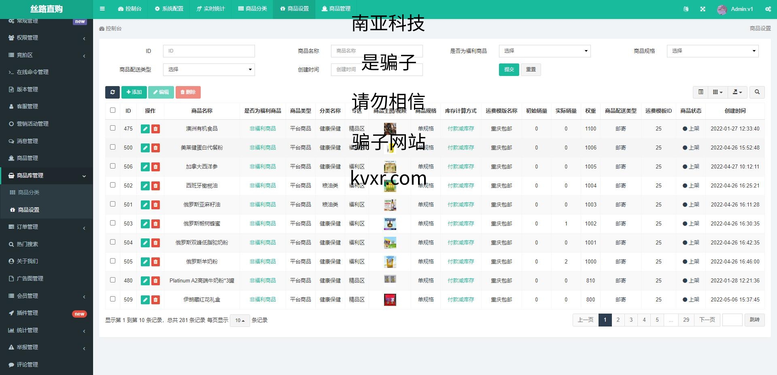Click the 重置 reset button
This screenshot has height=375, width=777.
pos(531,70)
